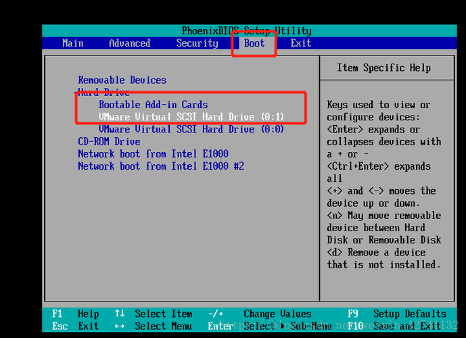The height and width of the screenshot is (338, 466).
Task: Click the F9 Setup Defaults hint
Action: click(x=397, y=314)
